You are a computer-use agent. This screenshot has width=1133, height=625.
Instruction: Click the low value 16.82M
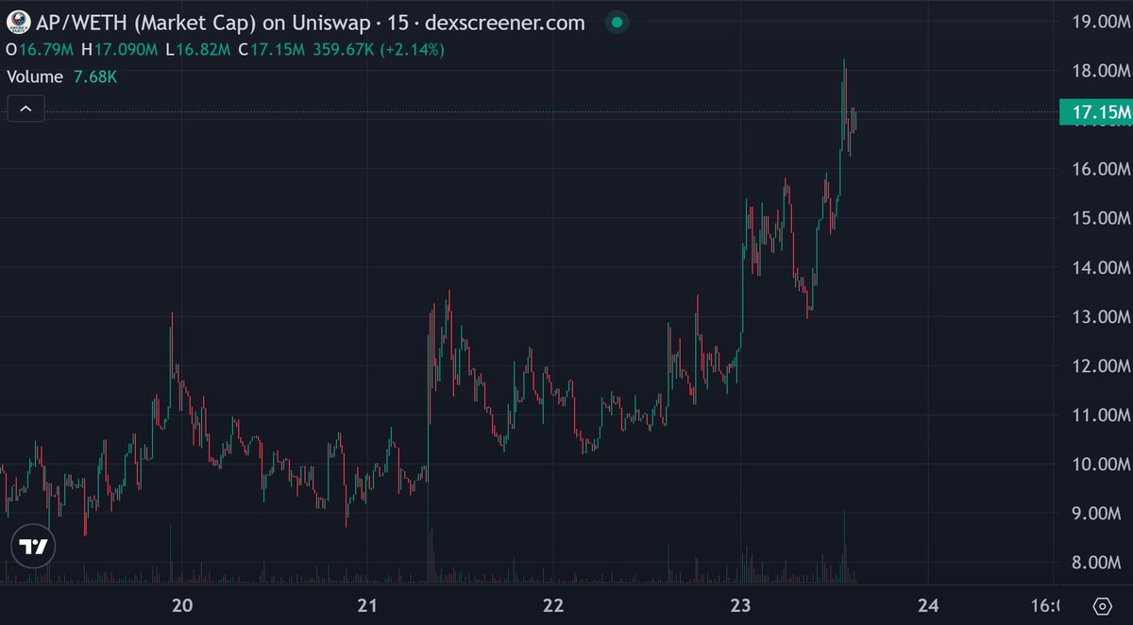pyautogui.click(x=205, y=49)
